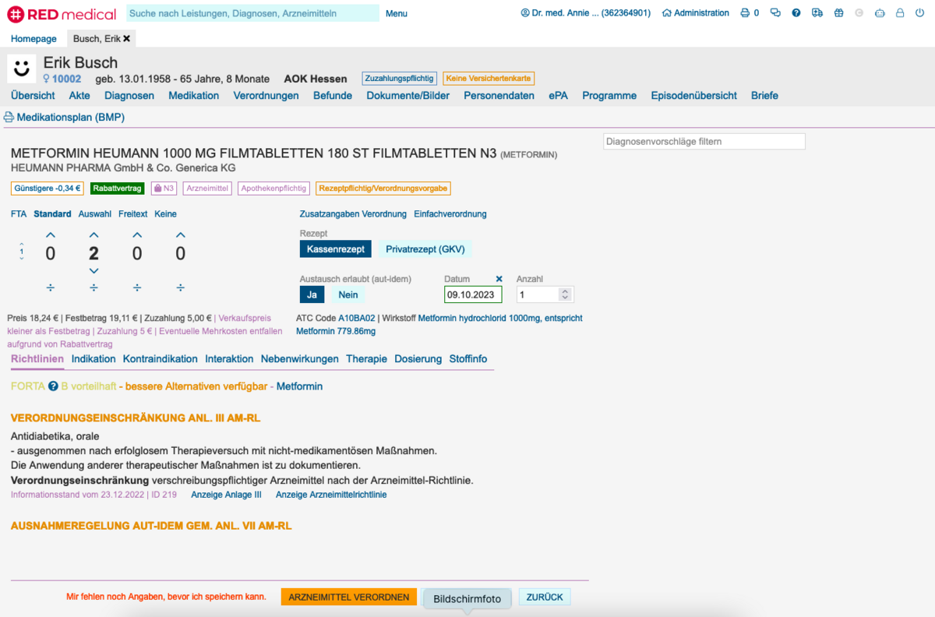The width and height of the screenshot is (935, 617).
Task: Open Einfachverordnung link
Action: click(x=450, y=214)
